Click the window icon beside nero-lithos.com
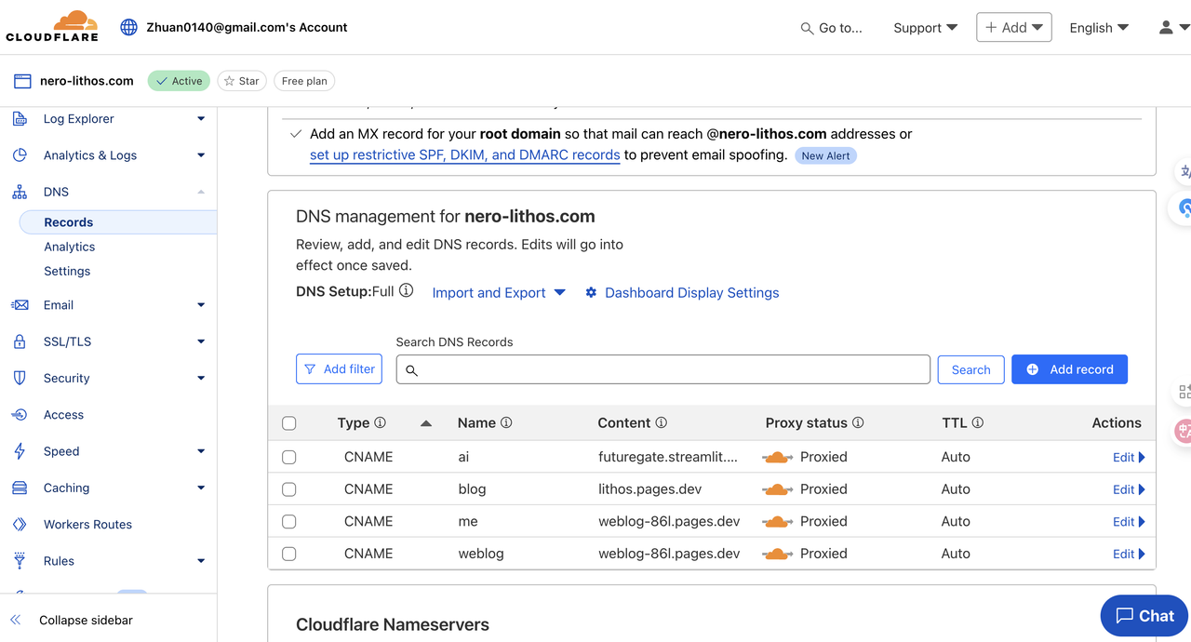 (x=22, y=81)
